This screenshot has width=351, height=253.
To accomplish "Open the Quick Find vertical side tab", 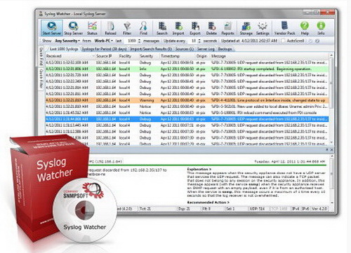I will [x=41, y=56].
